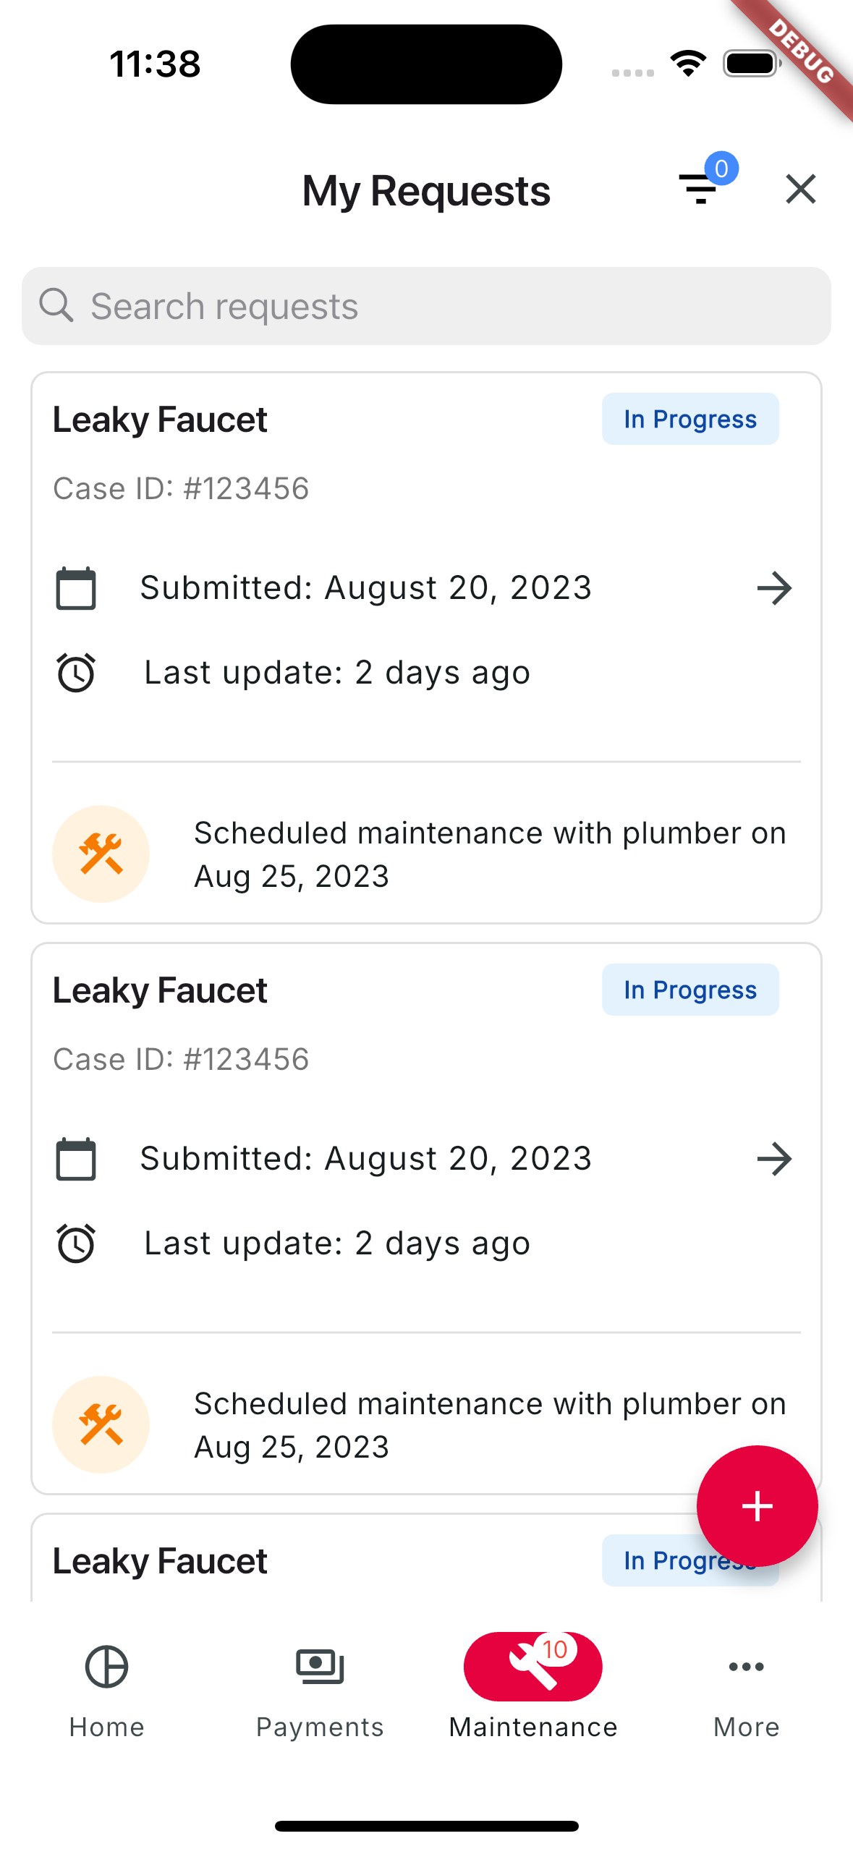Viewport: 853px width, 1849px height.
Task: Tap the clock icon on the second request
Action: [x=76, y=1242]
